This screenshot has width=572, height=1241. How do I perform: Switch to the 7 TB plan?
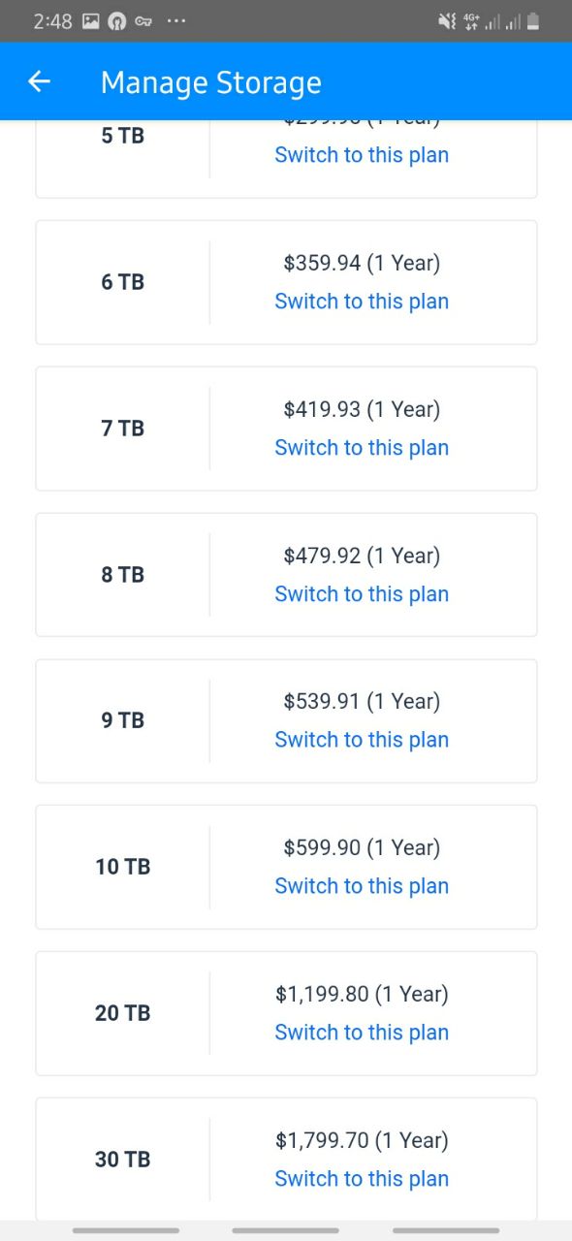point(362,448)
